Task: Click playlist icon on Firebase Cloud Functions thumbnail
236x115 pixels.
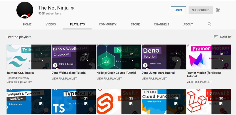Action: coord(176,103)
